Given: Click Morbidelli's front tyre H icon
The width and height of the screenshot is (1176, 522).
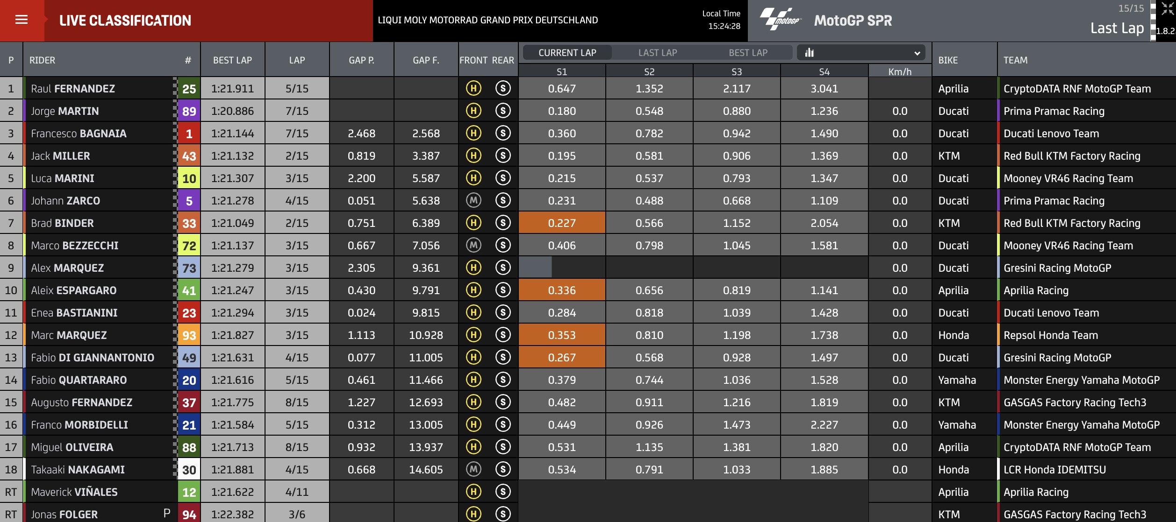Looking at the screenshot, I should (x=473, y=424).
